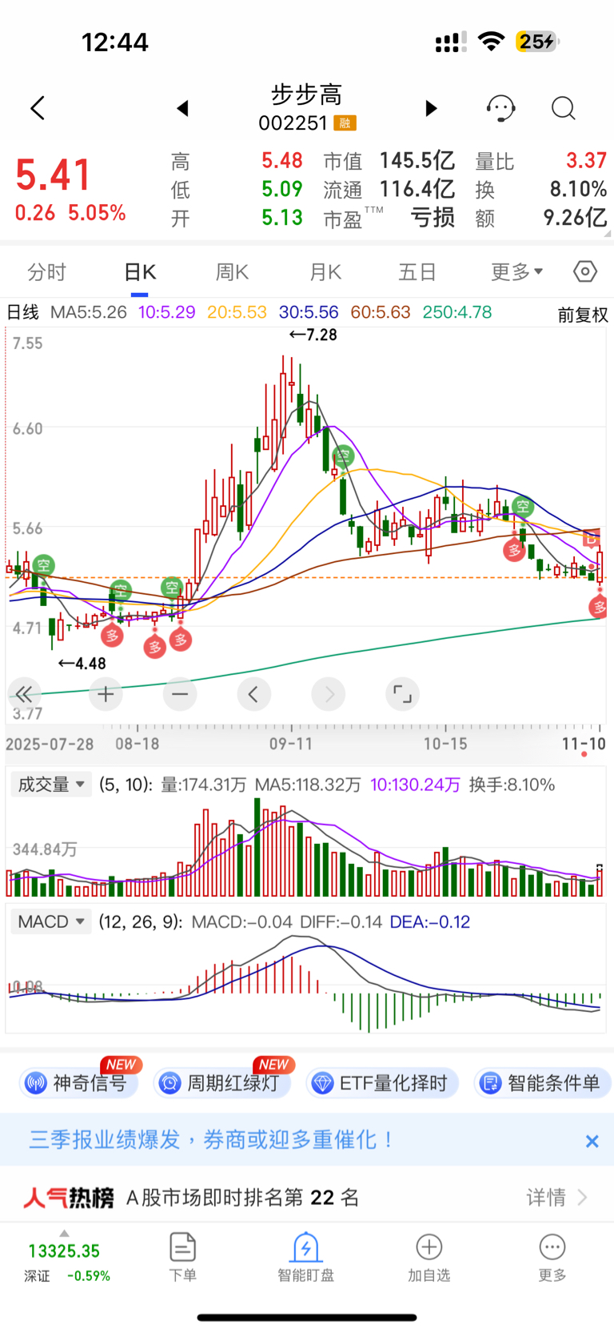Open fullscreen chart view
Screen dimensions: 614x1333
[403, 694]
